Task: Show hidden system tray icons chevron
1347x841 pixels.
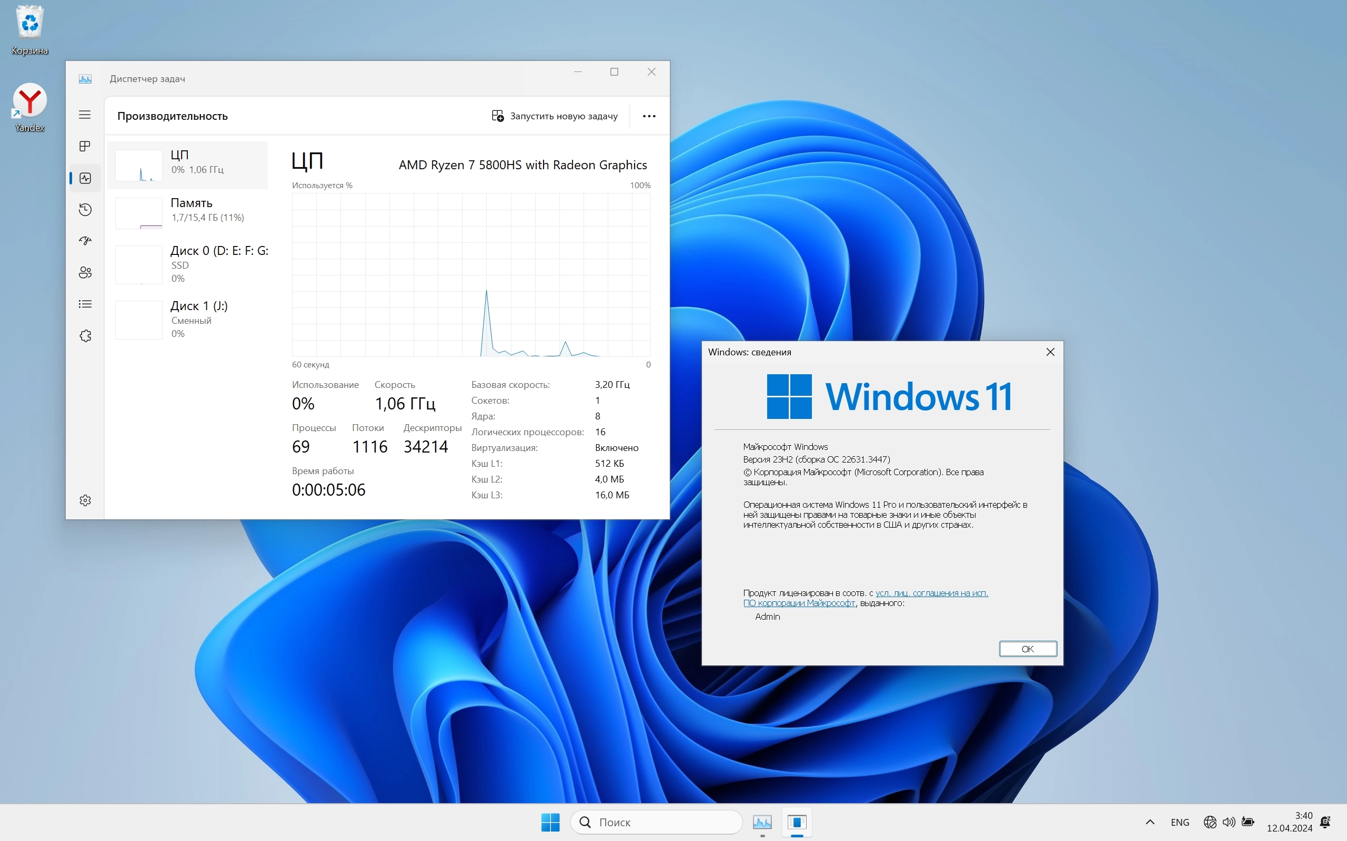Action: [1150, 822]
